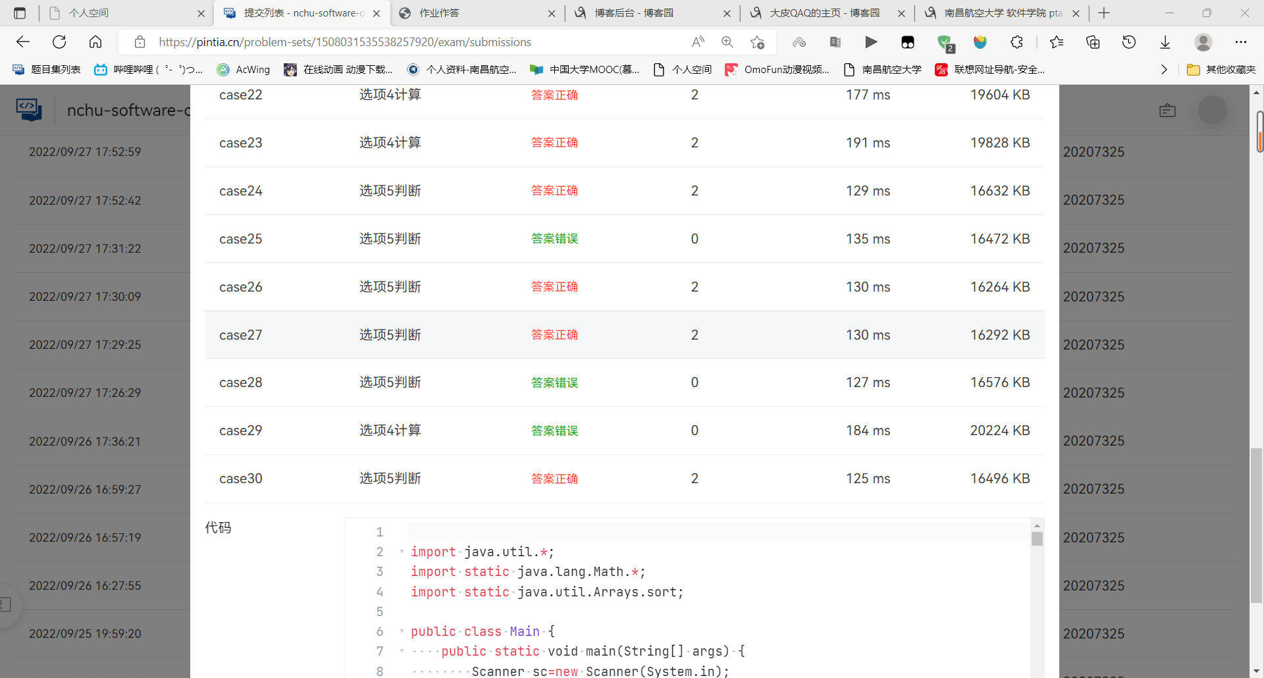
Task: Click the code editor scrollbar thumb
Action: point(1037,539)
